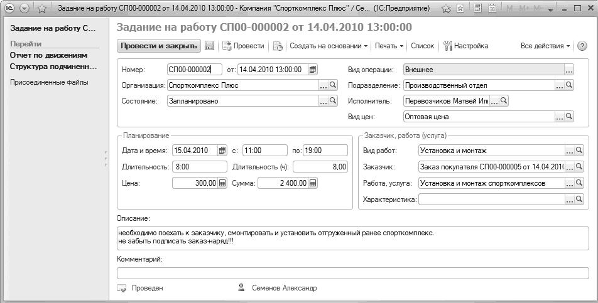Open the main menu round arrow button
598x303 pixels.
click(24, 8)
